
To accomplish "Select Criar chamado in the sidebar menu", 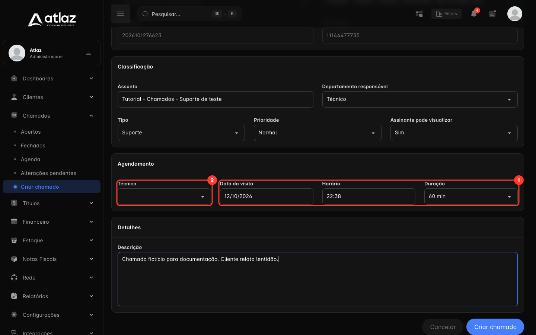I will coord(52,187).
